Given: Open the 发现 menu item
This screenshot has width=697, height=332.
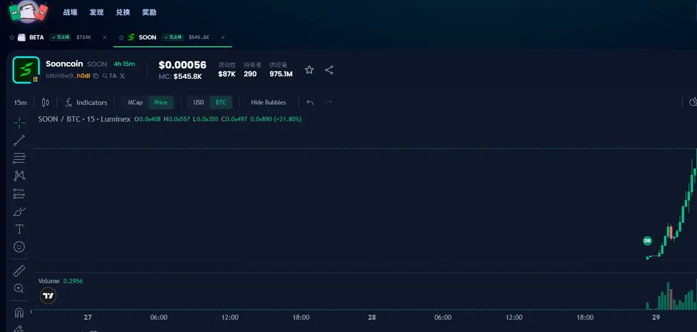Looking at the screenshot, I should tap(96, 12).
